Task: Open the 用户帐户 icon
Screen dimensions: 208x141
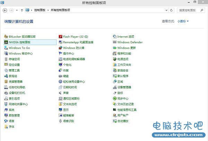Action: 115,115
